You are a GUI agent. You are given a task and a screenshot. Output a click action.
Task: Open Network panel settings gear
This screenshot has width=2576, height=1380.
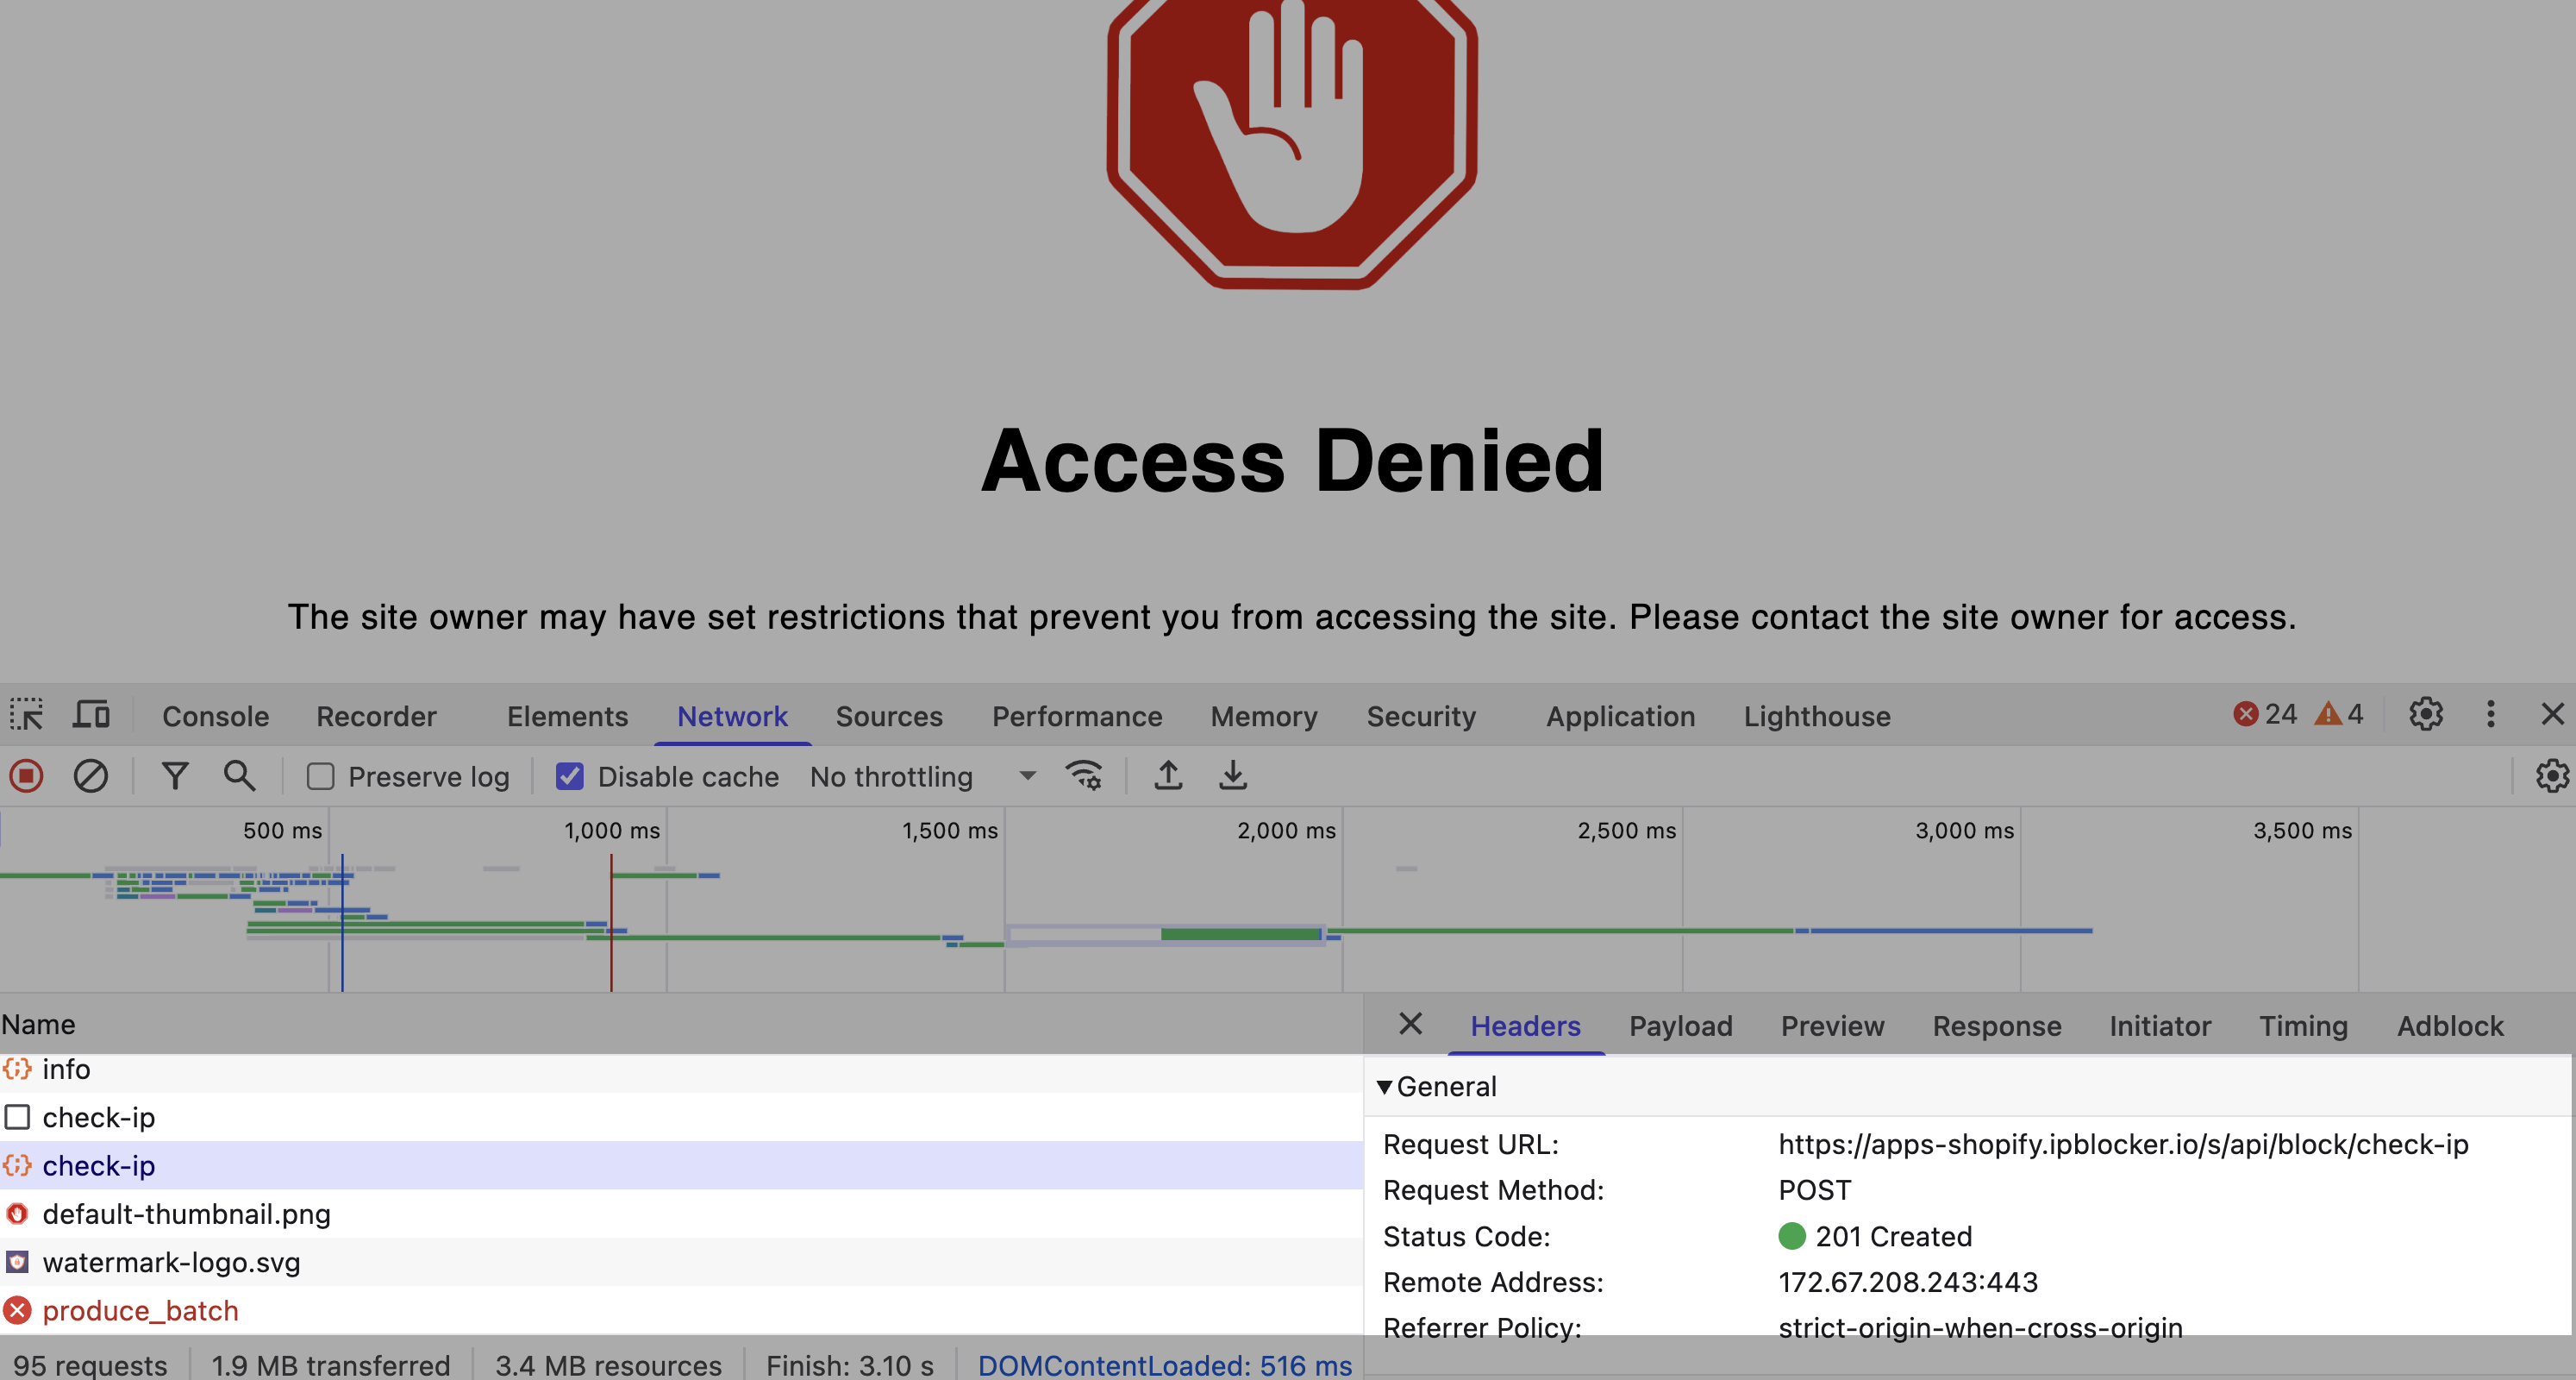(2551, 775)
